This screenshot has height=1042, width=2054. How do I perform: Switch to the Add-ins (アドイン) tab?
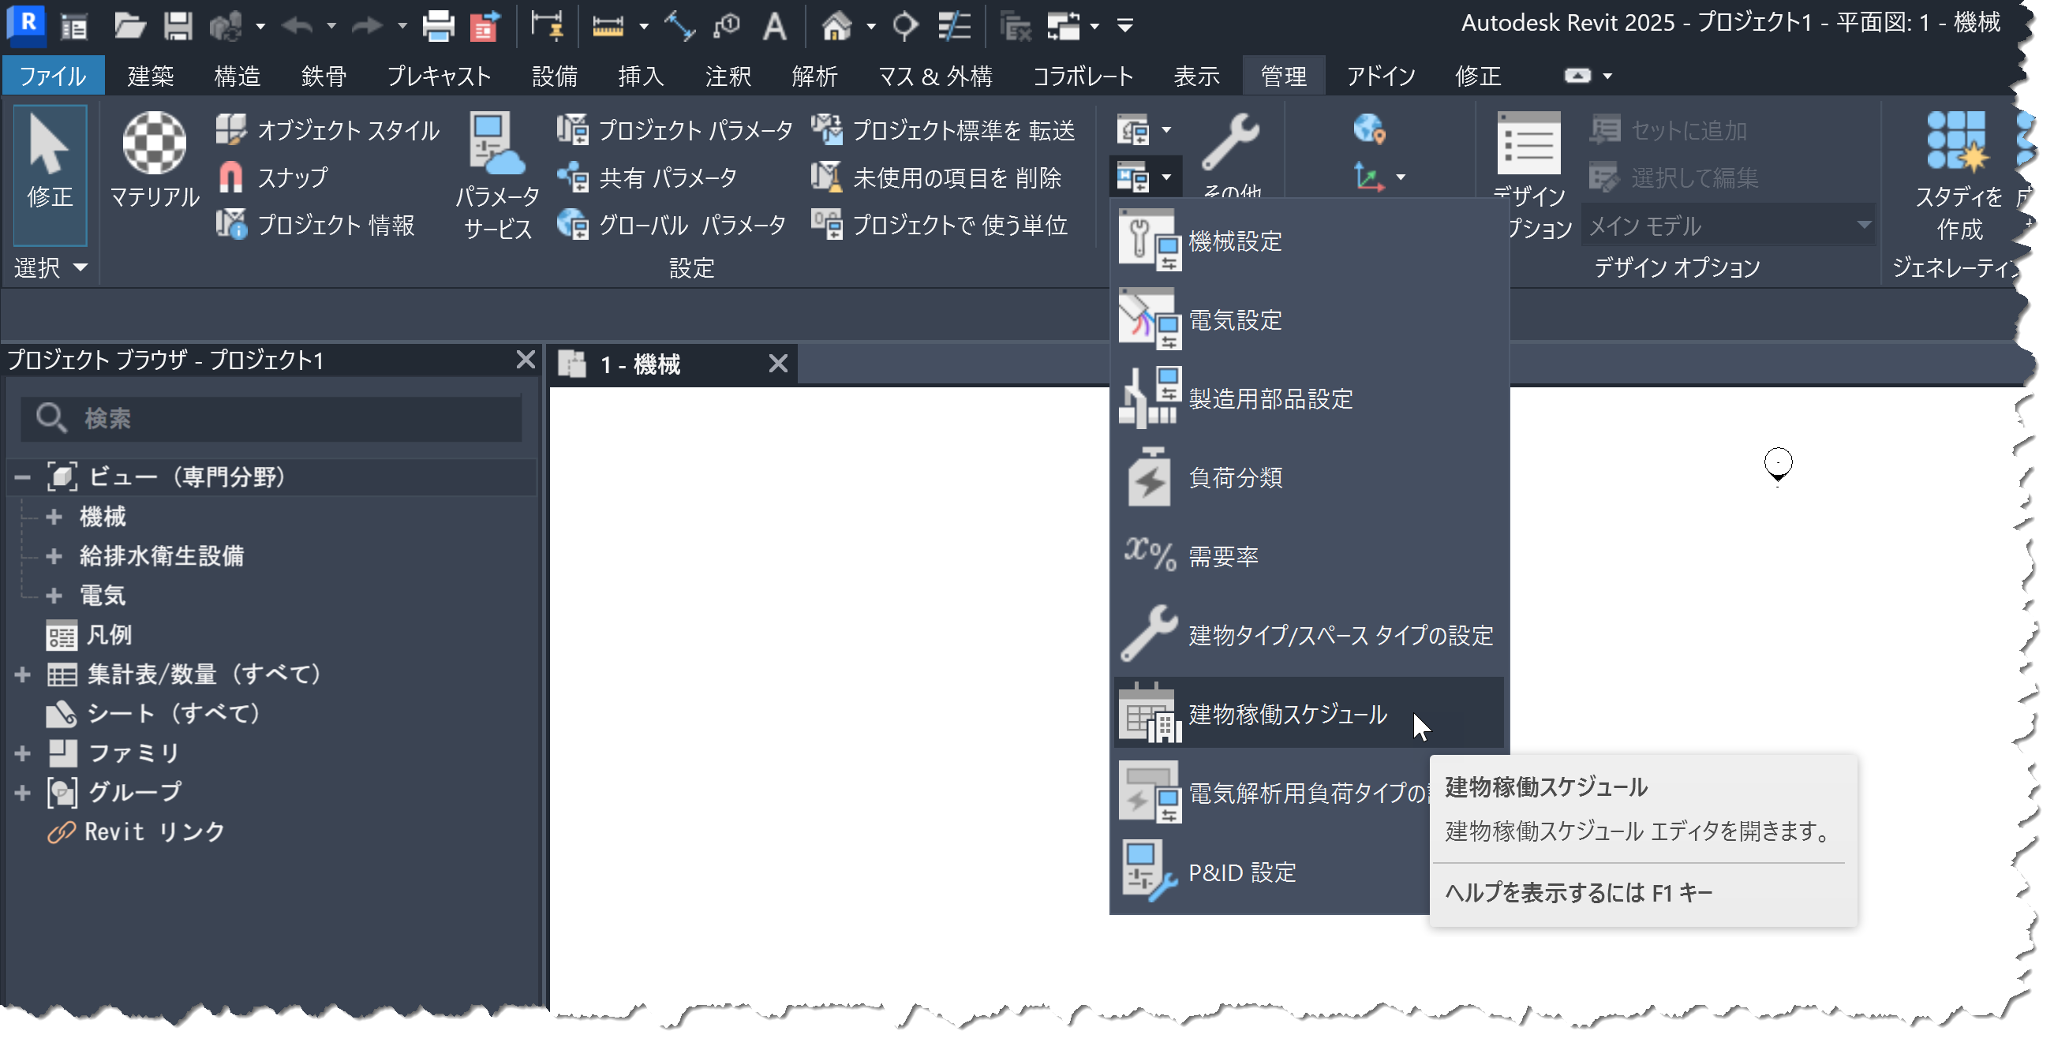tap(1381, 76)
